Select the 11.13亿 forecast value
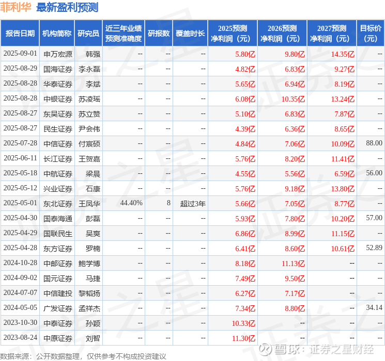Viewport: 385px width, 361px height. [x=293, y=264]
